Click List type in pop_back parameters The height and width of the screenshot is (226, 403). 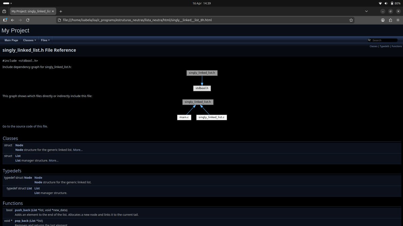coord(33,221)
